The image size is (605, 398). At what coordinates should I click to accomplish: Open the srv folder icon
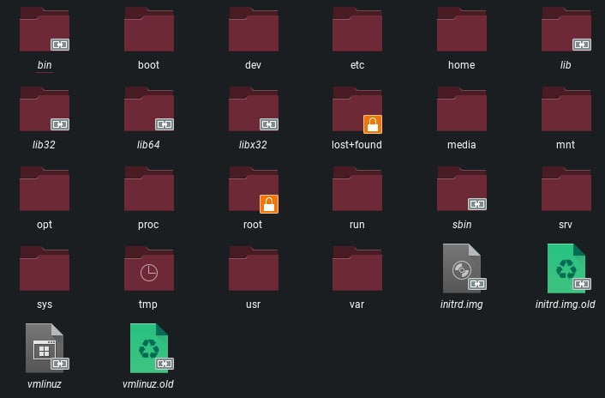566,189
